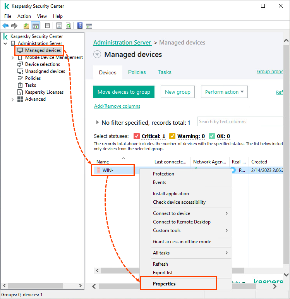The width and height of the screenshot is (290, 299).
Task: Open Policies node in the console tree
Action: 33,78
